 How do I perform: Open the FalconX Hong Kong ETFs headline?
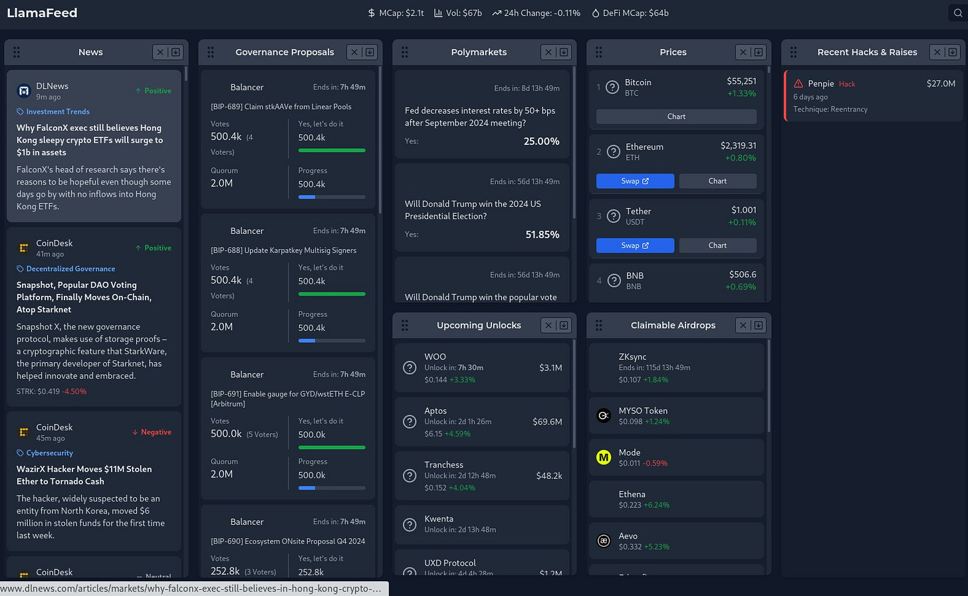90,140
